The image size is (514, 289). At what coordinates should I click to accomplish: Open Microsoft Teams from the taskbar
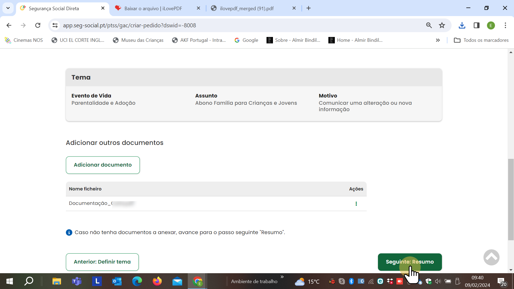pos(77,281)
